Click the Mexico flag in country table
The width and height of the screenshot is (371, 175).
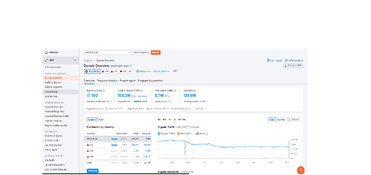(88, 157)
